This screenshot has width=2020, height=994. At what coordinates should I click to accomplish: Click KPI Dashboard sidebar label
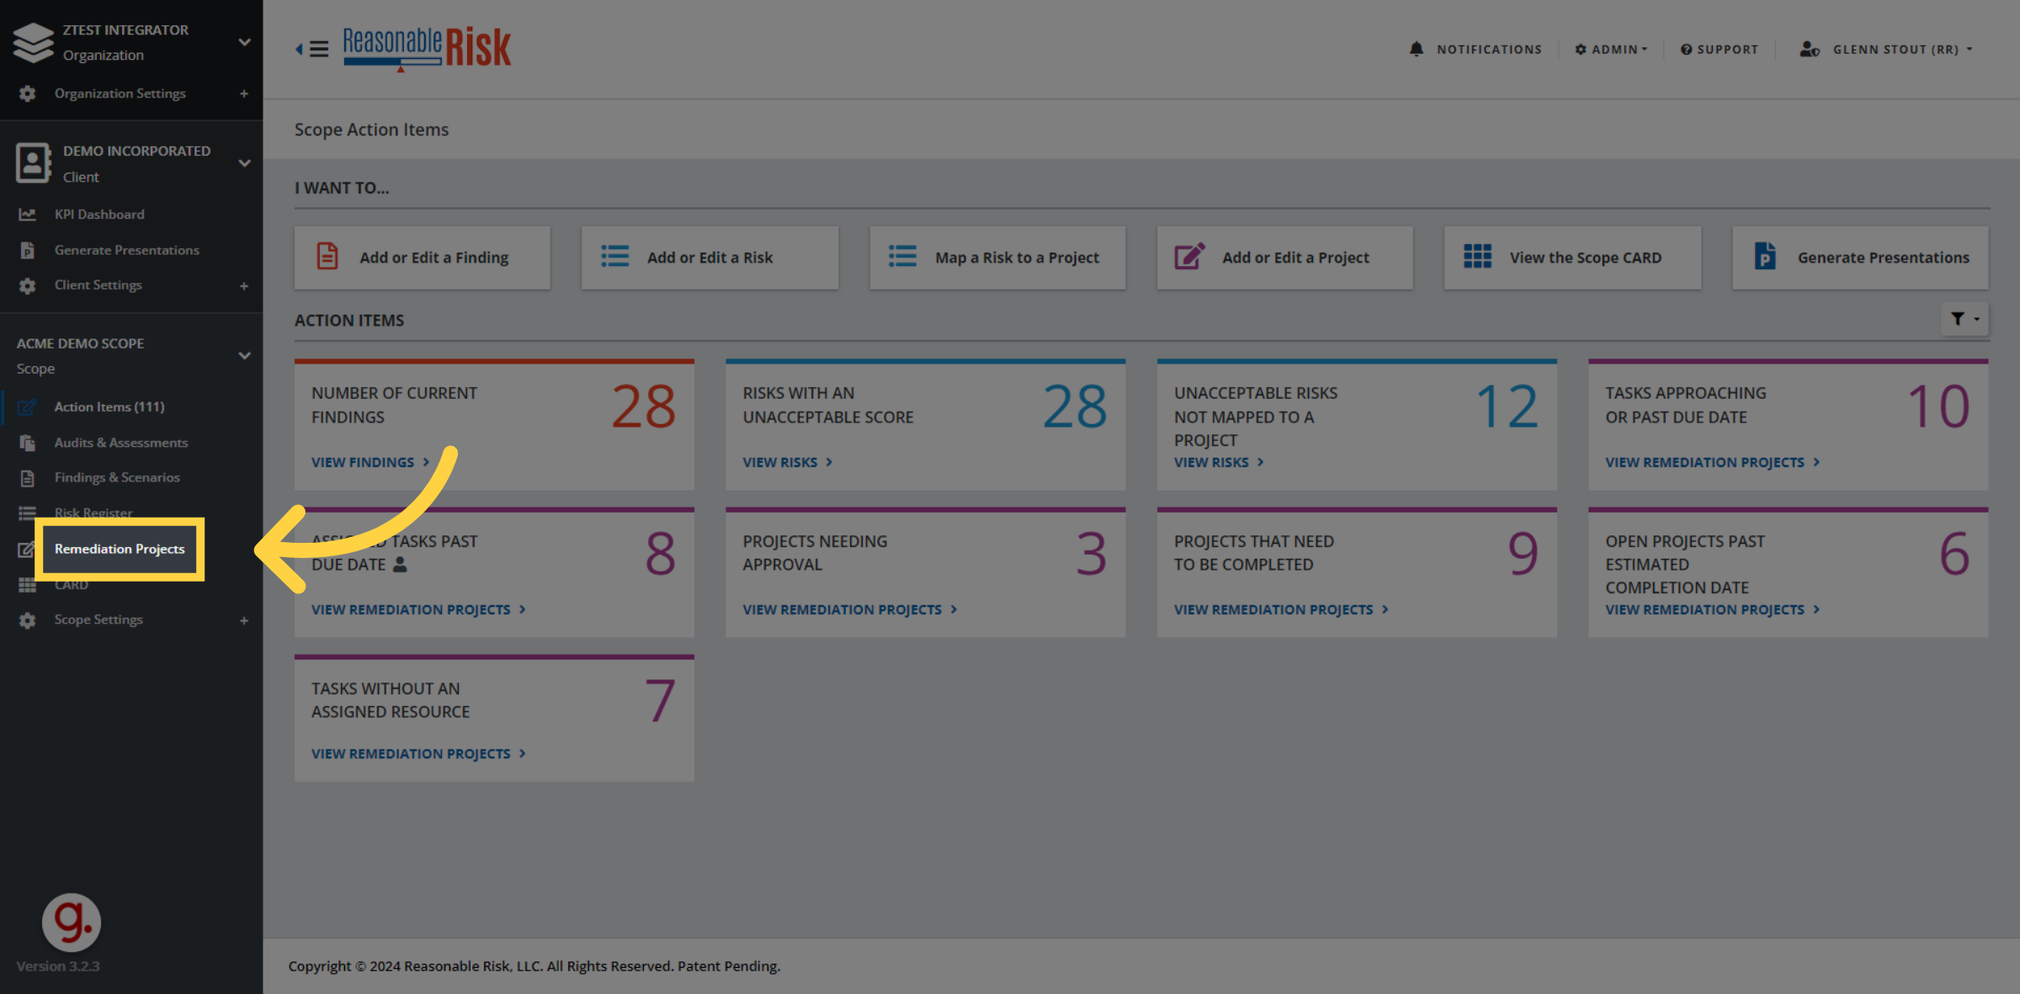click(x=99, y=215)
